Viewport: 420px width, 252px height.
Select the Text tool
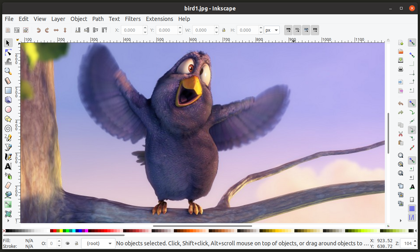(8, 166)
